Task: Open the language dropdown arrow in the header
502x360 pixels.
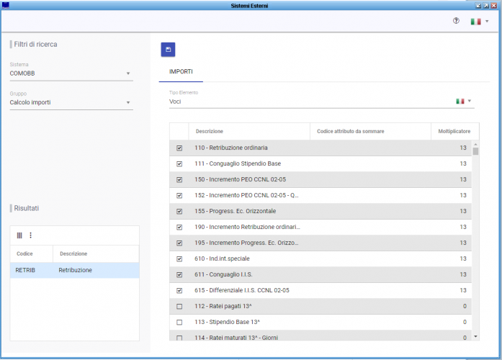Action: [x=487, y=22]
